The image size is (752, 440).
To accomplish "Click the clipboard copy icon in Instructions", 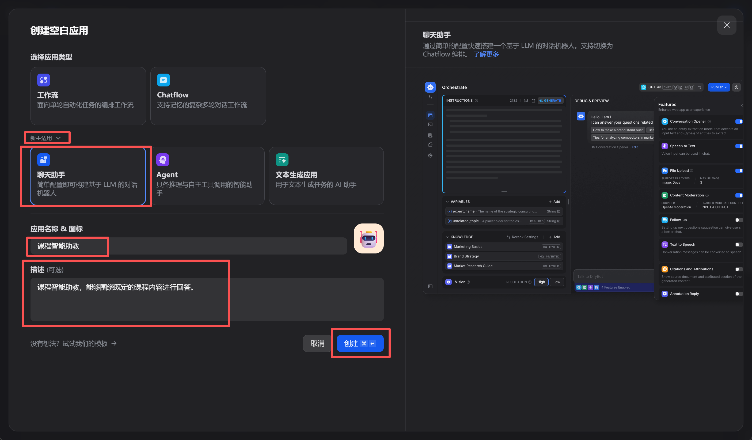I will point(533,101).
